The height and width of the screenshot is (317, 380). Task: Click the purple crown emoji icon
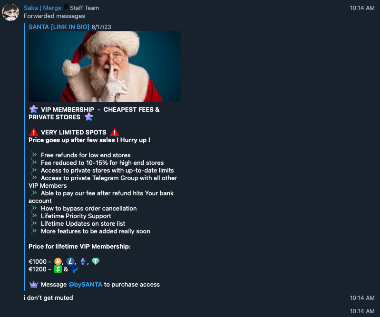34,284
